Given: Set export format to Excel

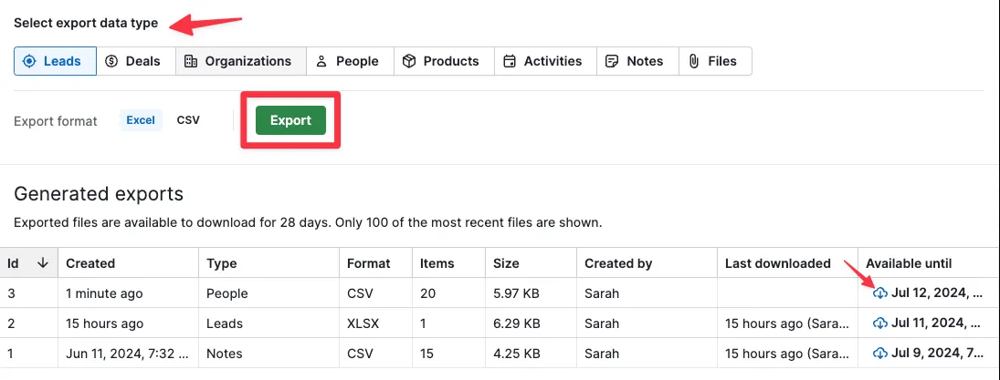Looking at the screenshot, I should coord(141,119).
